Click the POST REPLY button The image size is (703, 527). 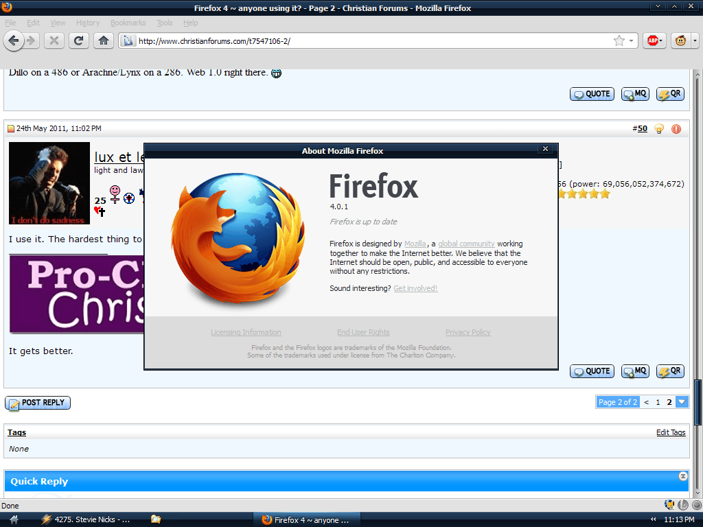point(38,403)
